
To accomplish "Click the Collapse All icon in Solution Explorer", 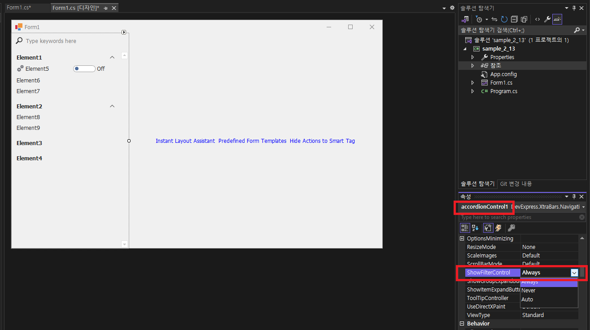I will [x=514, y=19].
